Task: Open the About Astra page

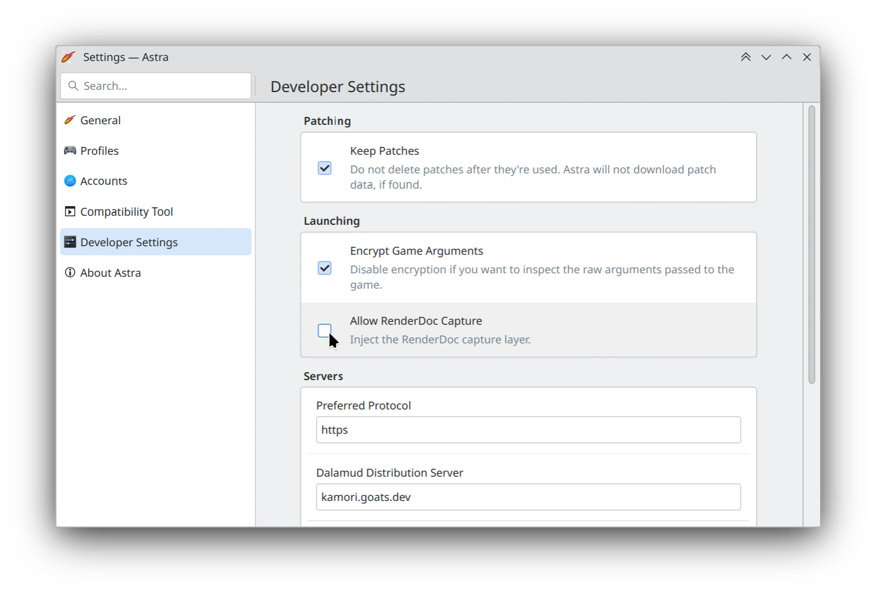Action: [x=156, y=272]
